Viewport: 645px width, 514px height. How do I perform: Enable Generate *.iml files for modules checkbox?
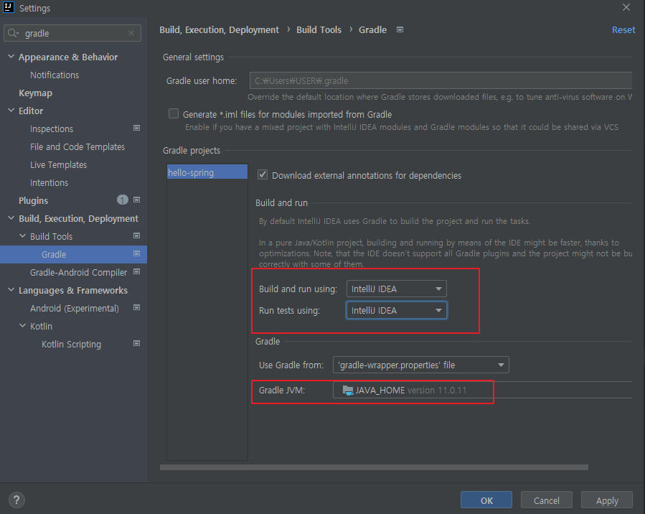[174, 113]
